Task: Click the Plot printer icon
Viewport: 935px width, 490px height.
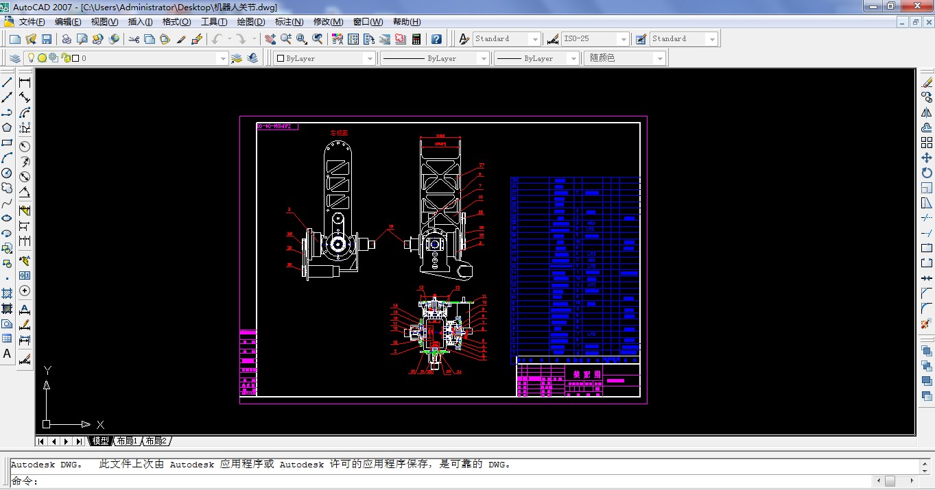Action: (x=67, y=39)
